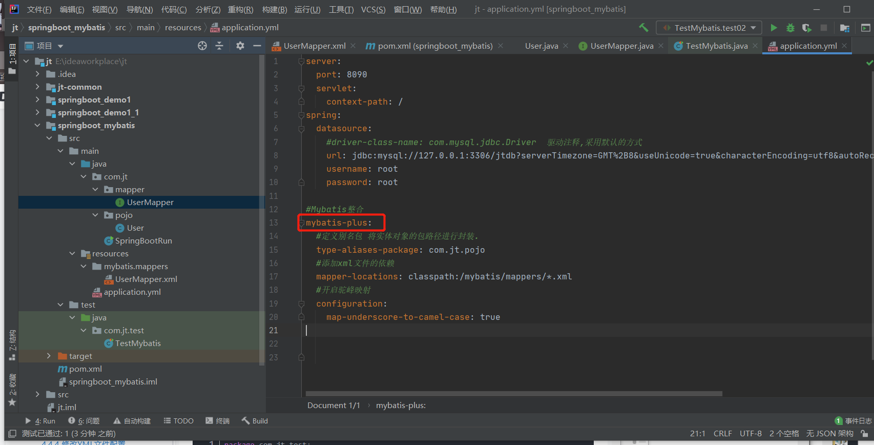Close the application.yml tab

click(844, 46)
